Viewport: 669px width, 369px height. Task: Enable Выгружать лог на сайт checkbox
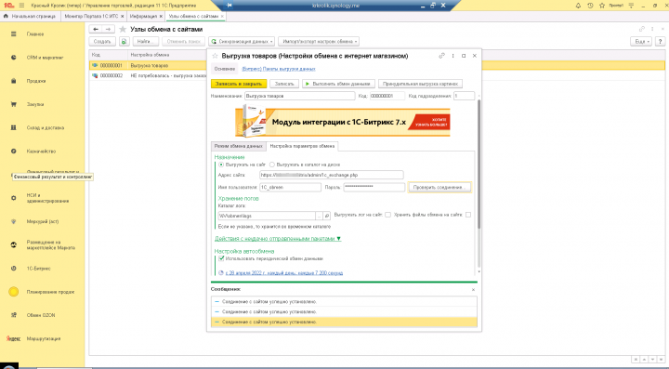point(387,215)
